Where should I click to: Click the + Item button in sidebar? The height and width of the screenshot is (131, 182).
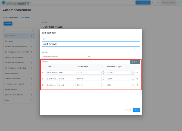(x=8, y=24)
